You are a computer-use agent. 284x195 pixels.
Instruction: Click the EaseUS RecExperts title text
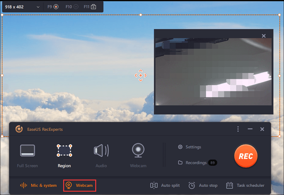[x=45, y=129]
